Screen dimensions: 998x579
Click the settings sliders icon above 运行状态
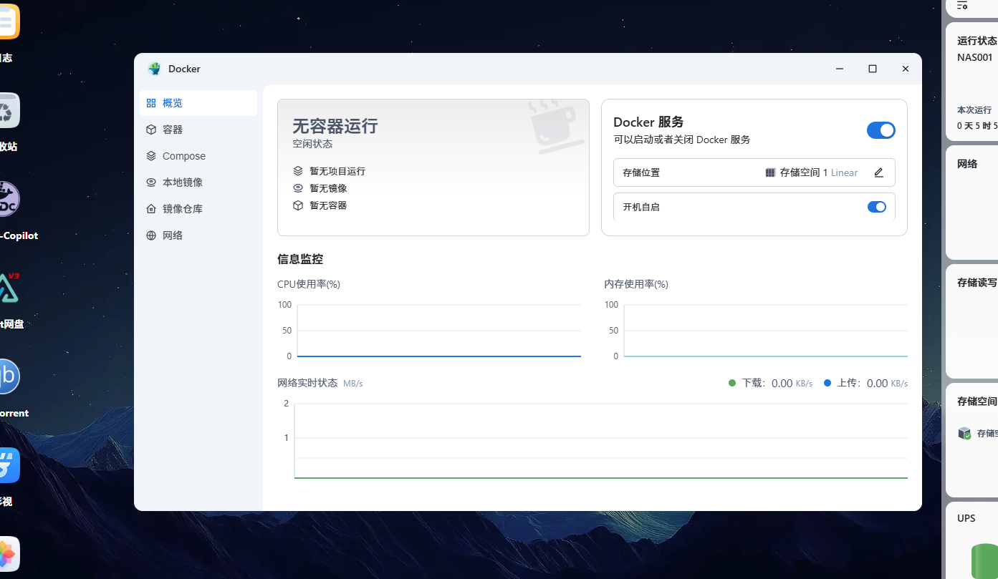coord(962,5)
